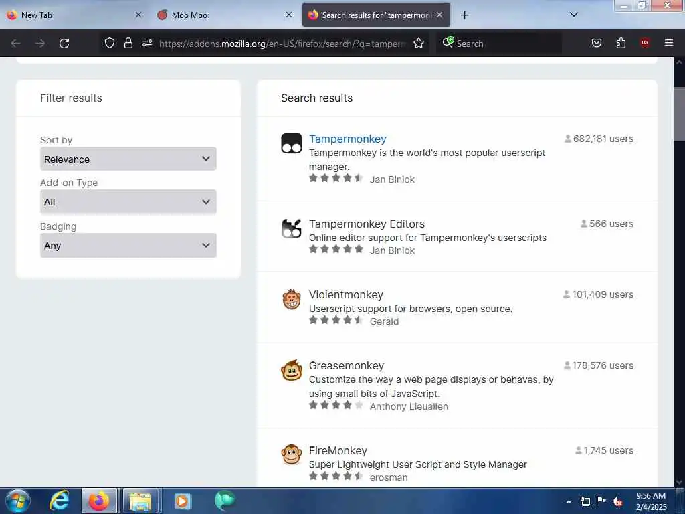The width and height of the screenshot is (685, 514).
Task: Open the green bird app taskbar icon
Action: (x=225, y=501)
